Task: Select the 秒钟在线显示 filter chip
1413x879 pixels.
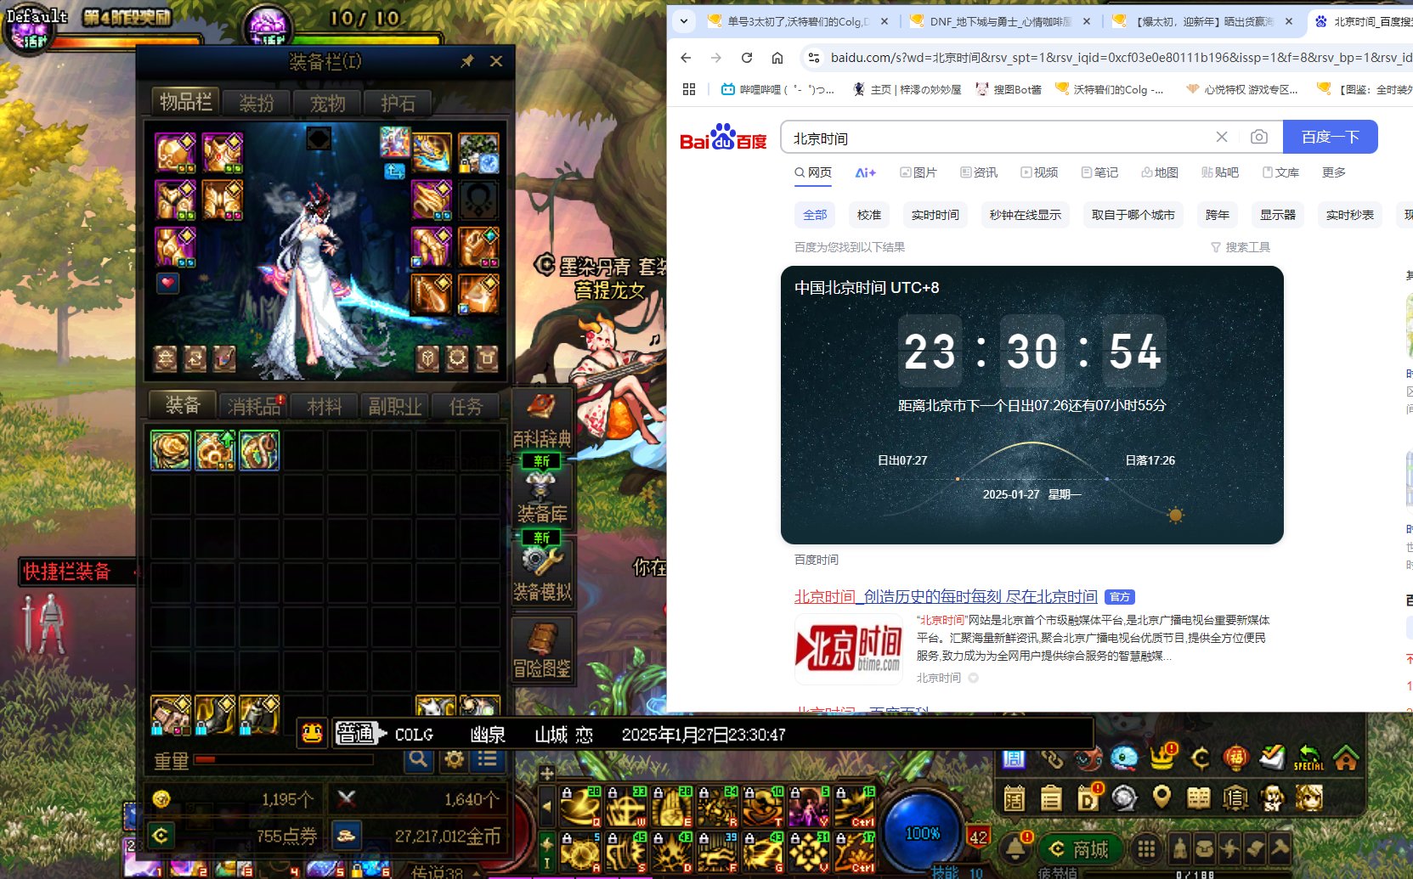Action: click(x=1026, y=215)
